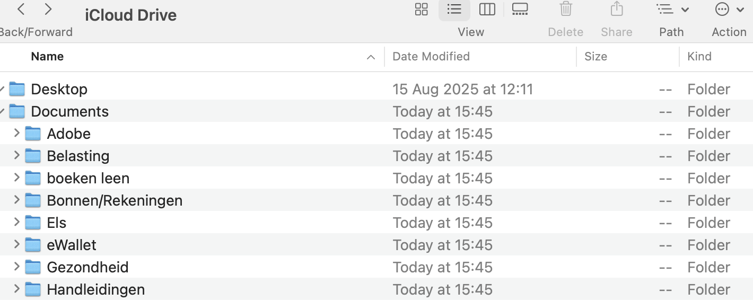Sort by Size column header
The image size is (753, 301).
596,57
